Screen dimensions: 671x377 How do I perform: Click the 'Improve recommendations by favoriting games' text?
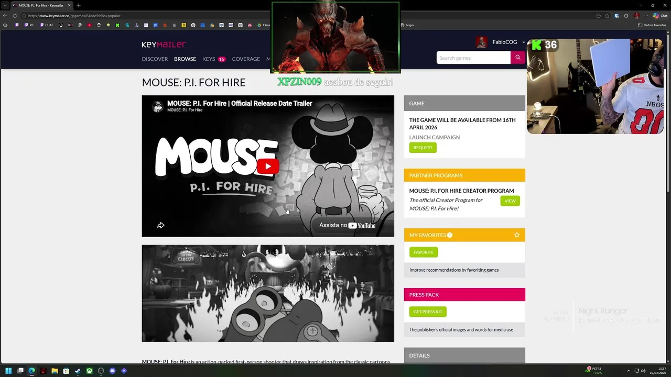coord(454,270)
